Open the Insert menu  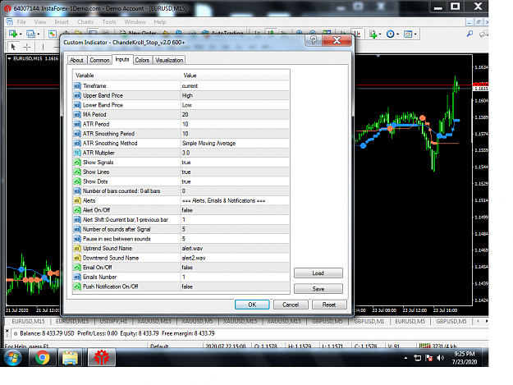[x=62, y=22]
